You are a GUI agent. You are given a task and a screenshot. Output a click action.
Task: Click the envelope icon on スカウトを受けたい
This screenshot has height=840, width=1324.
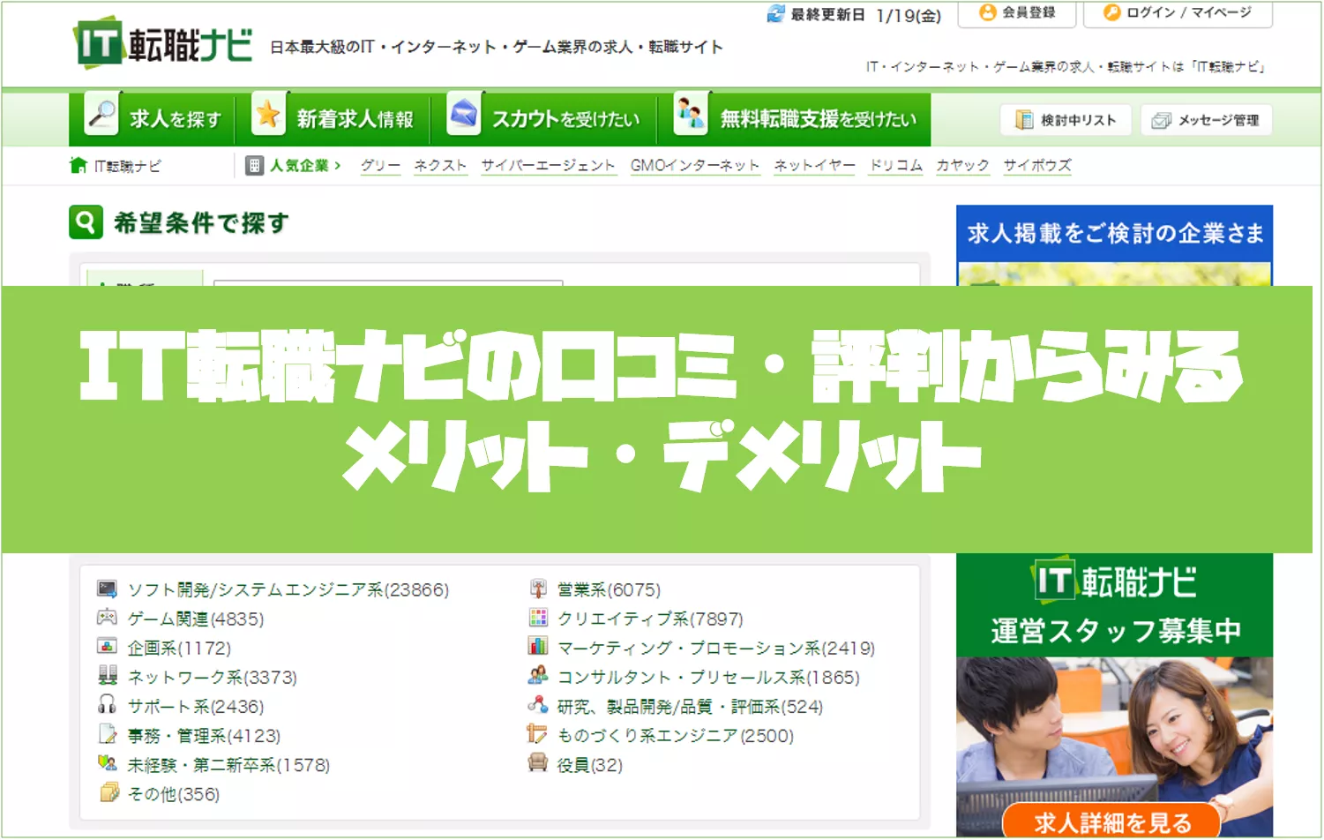(462, 115)
